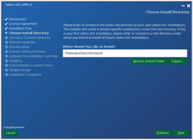Click the circle icon beside License Setup

click(x=6, y=47)
